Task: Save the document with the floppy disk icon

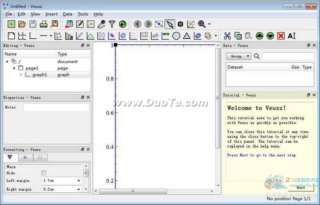Action: (33, 24)
